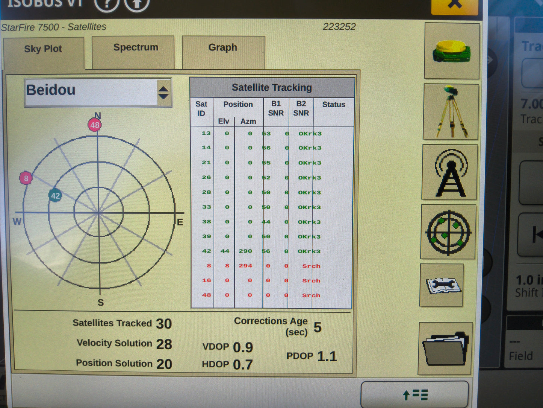Open the file folder icon
Image resolution: width=543 pixels, height=408 pixels.
pos(445,348)
